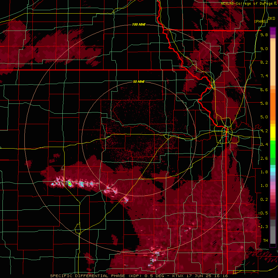278x278 pixels.
Task: Click the 9.0 value on the color scale
Action: pos(264,48)
